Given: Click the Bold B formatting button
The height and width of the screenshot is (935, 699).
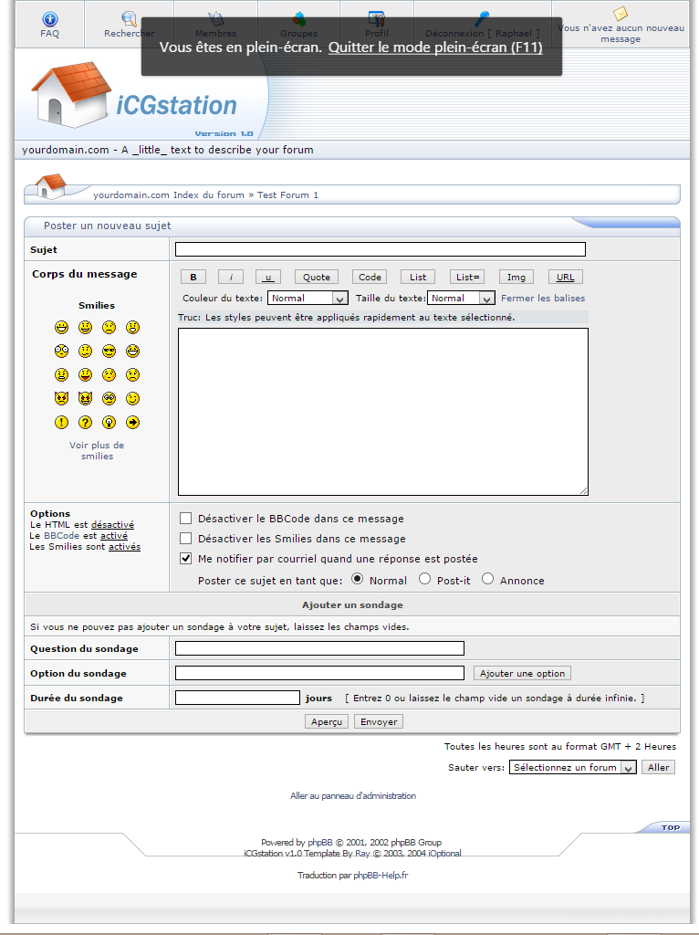Looking at the screenshot, I should point(193,278).
